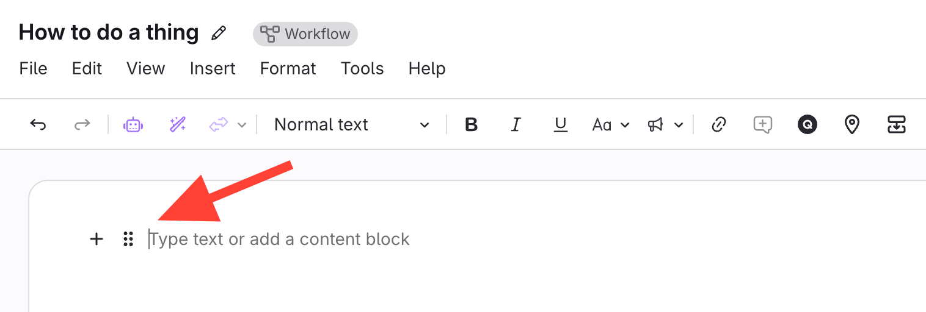Viewport: 926px width, 312px height.
Task: Click the six-dot drag handle of the block
Action: (128, 239)
